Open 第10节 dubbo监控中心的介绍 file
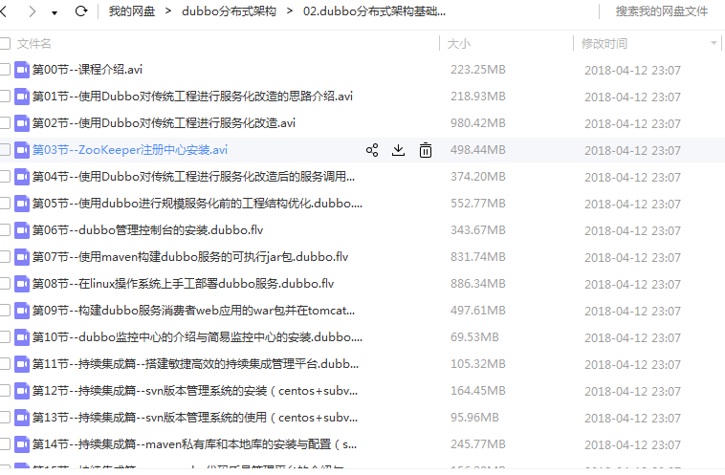The height and width of the screenshot is (475, 725). coord(197,337)
